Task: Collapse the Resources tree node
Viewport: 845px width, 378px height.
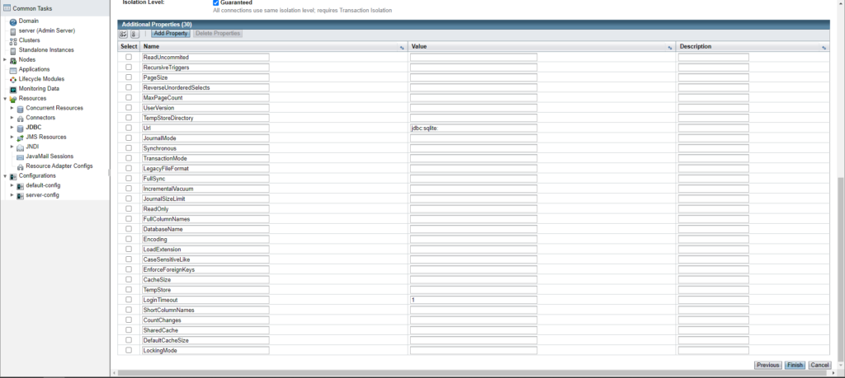Action: point(5,98)
